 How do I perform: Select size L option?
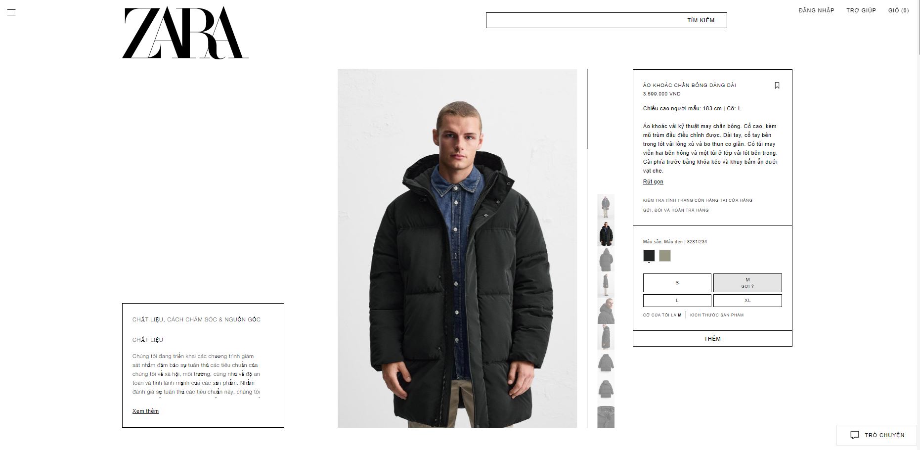(677, 301)
